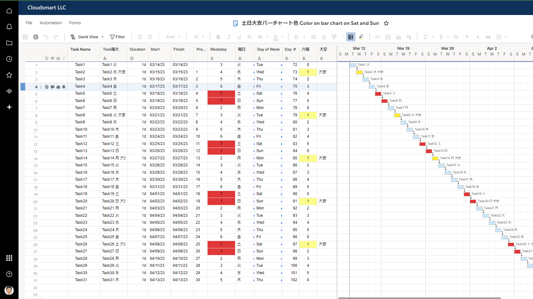This screenshot has width=533, height=299.
Task: Click the plus Create icon in sidebar
Action: pyautogui.click(x=9, y=107)
